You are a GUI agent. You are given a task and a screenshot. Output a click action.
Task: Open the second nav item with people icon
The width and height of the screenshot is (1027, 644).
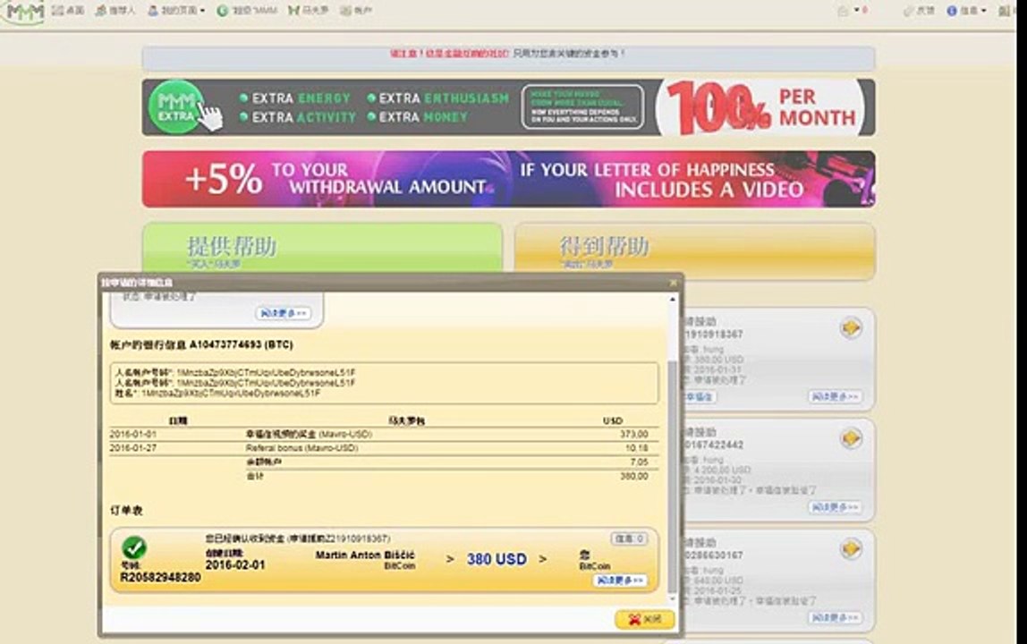point(115,11)
